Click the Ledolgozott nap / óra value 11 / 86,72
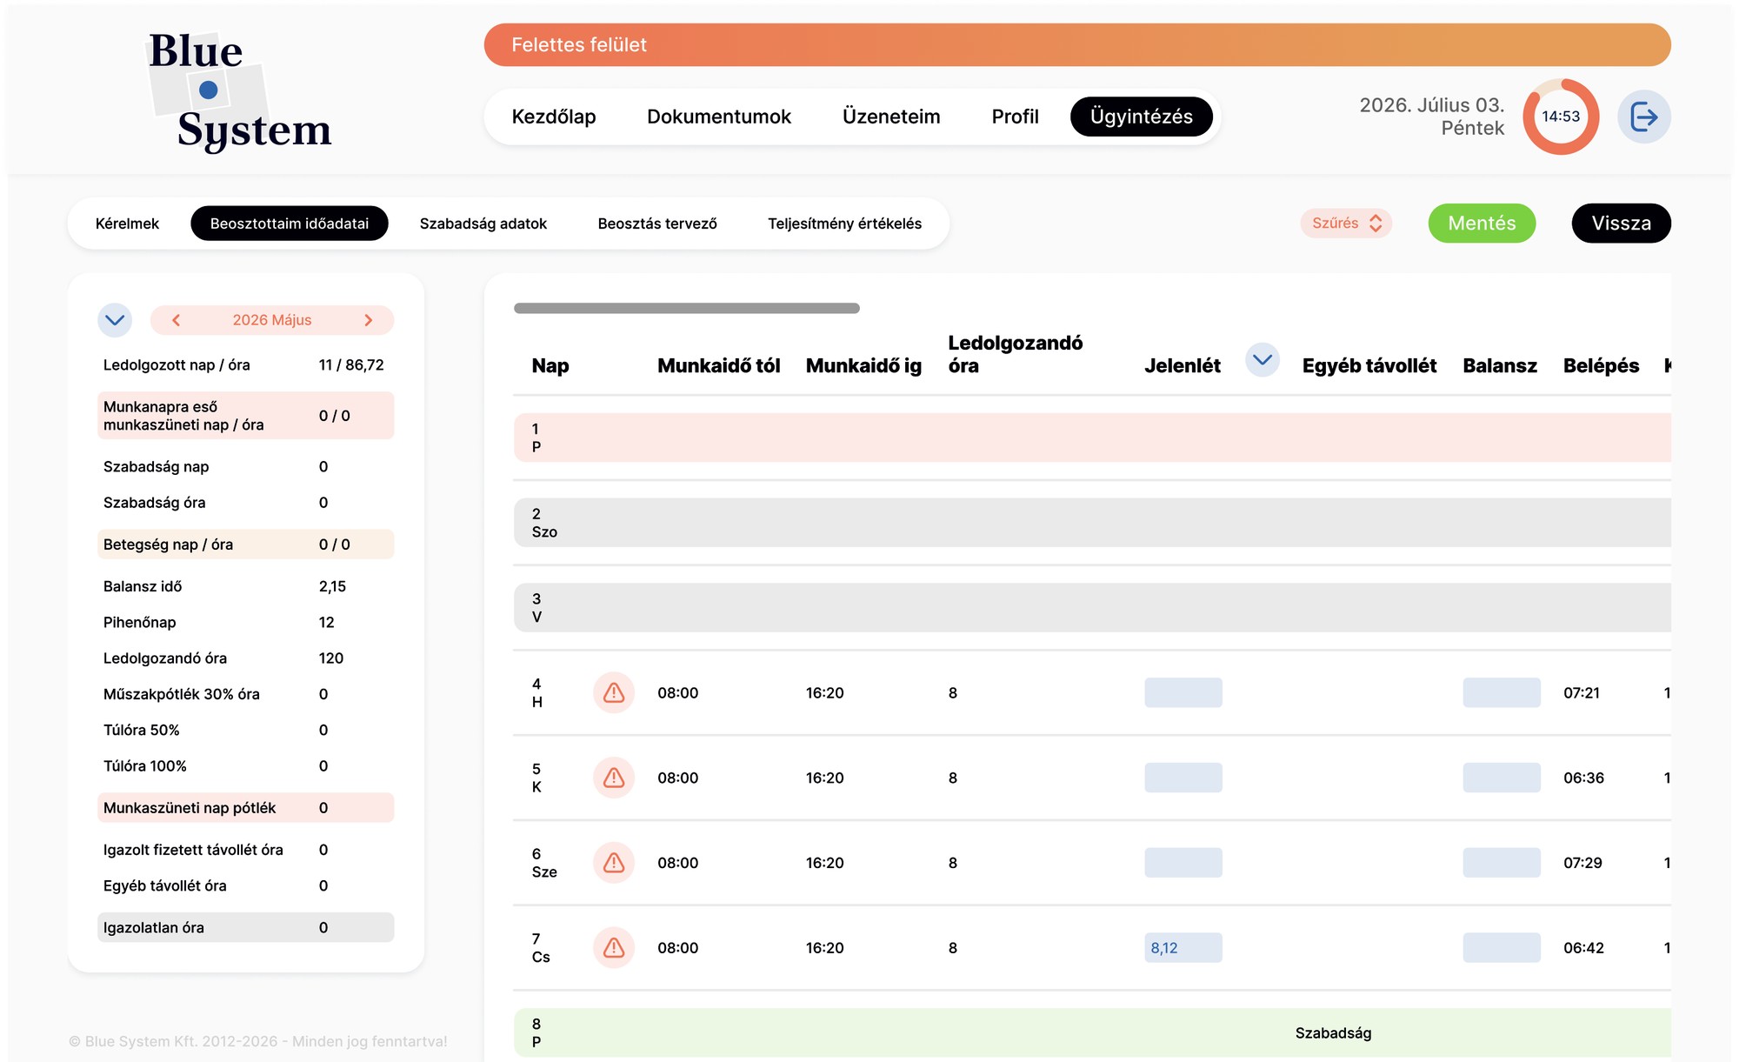The width and height of the screenshot is (1739, 1062). coord(351,364)
